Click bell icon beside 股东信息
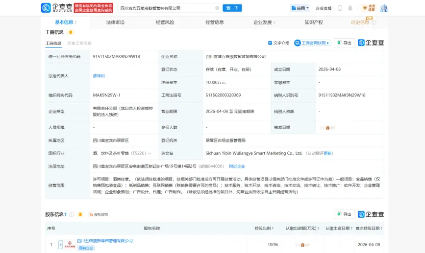 click(80, 214)
